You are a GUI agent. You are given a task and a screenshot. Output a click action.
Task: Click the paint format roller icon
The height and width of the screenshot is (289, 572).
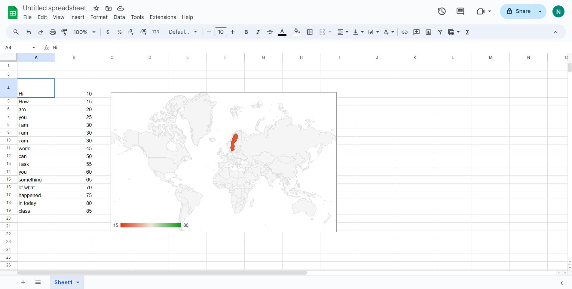tap(64, 32)
